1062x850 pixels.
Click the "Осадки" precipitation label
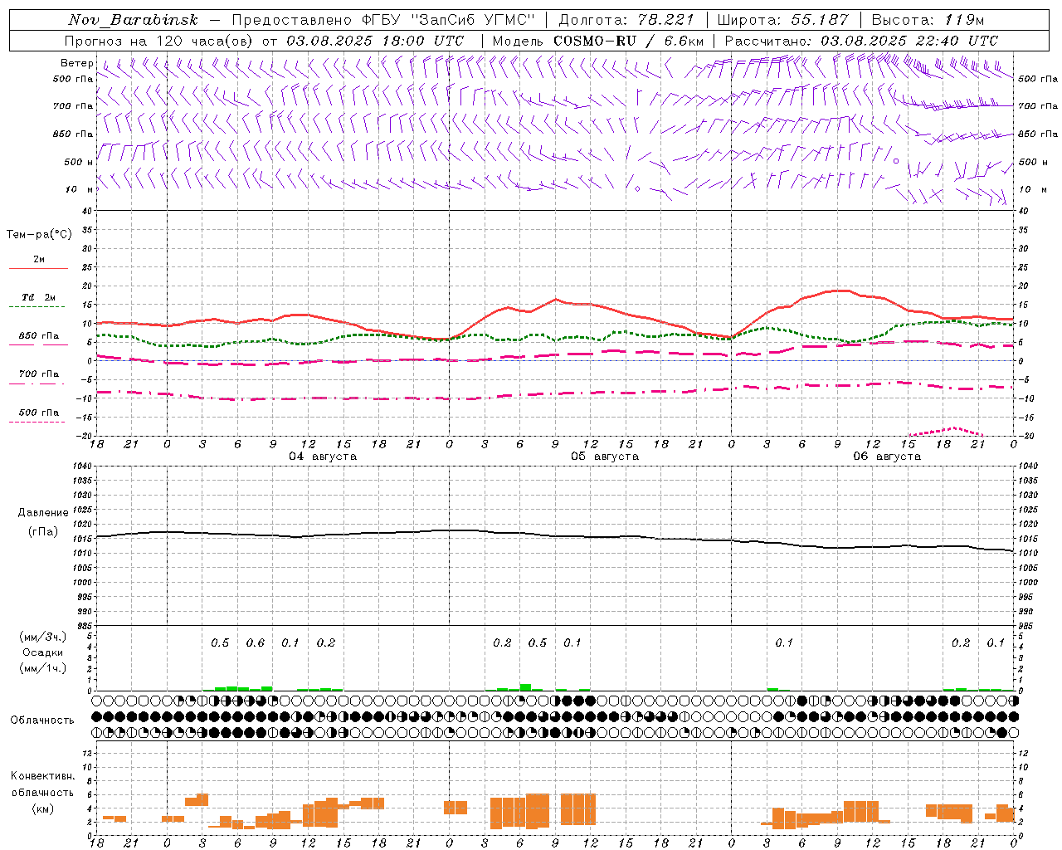42,652
